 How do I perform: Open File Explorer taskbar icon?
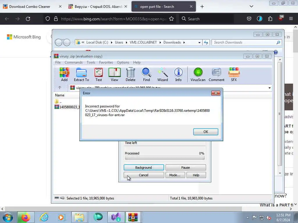click(x=79, y=217)
